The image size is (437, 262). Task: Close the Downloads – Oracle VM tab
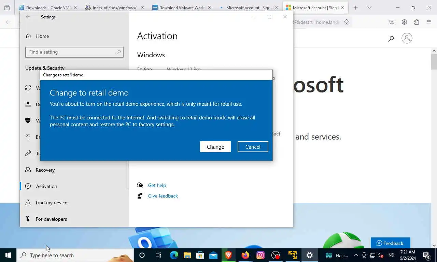[76, 8]
